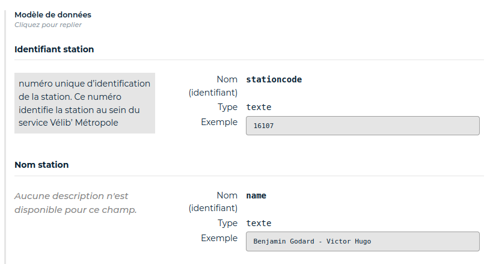This screenshot has width=490, height=264.
Task: Click the 'name' field identifier
Action: (256, 195)
